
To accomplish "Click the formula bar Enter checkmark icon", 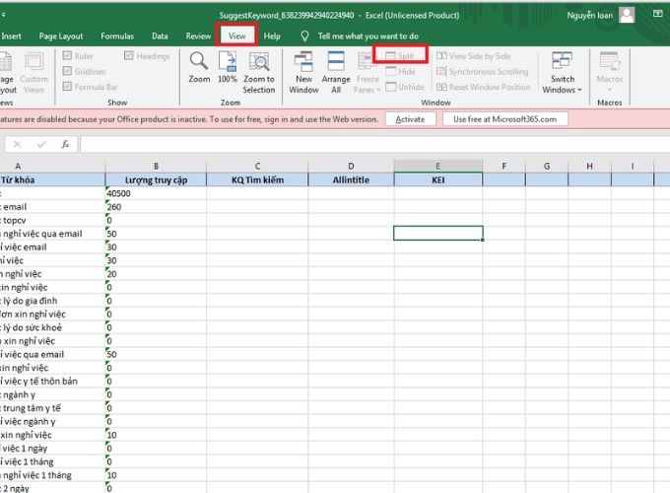I will pos(41,145).
